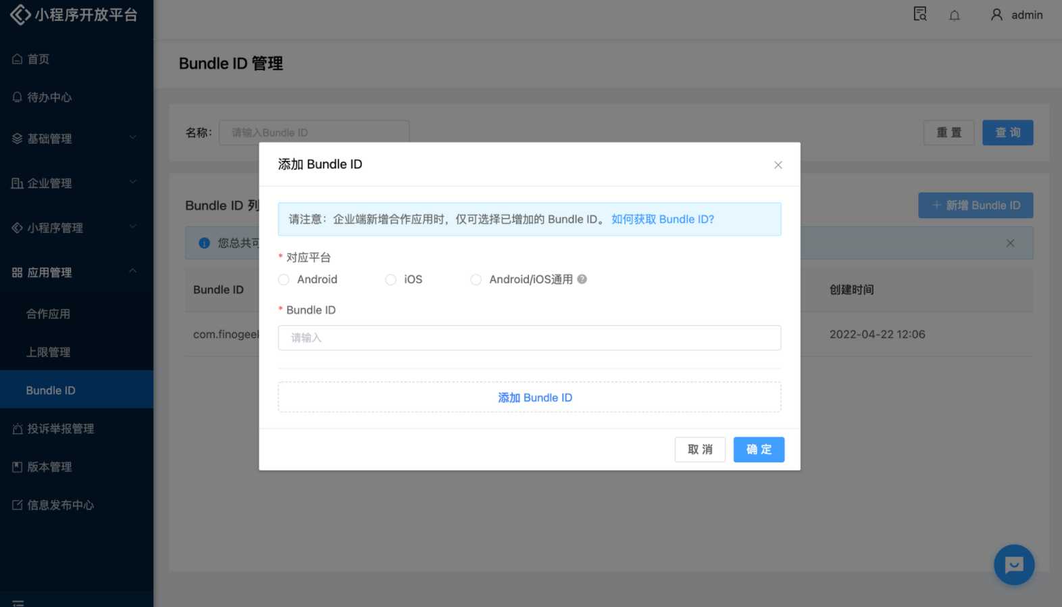The width and height of the screenshot is (1062, 607).
Task: Open 待办中心 in the sidebar
Action: pyautogui.click(x=76, y=97)
